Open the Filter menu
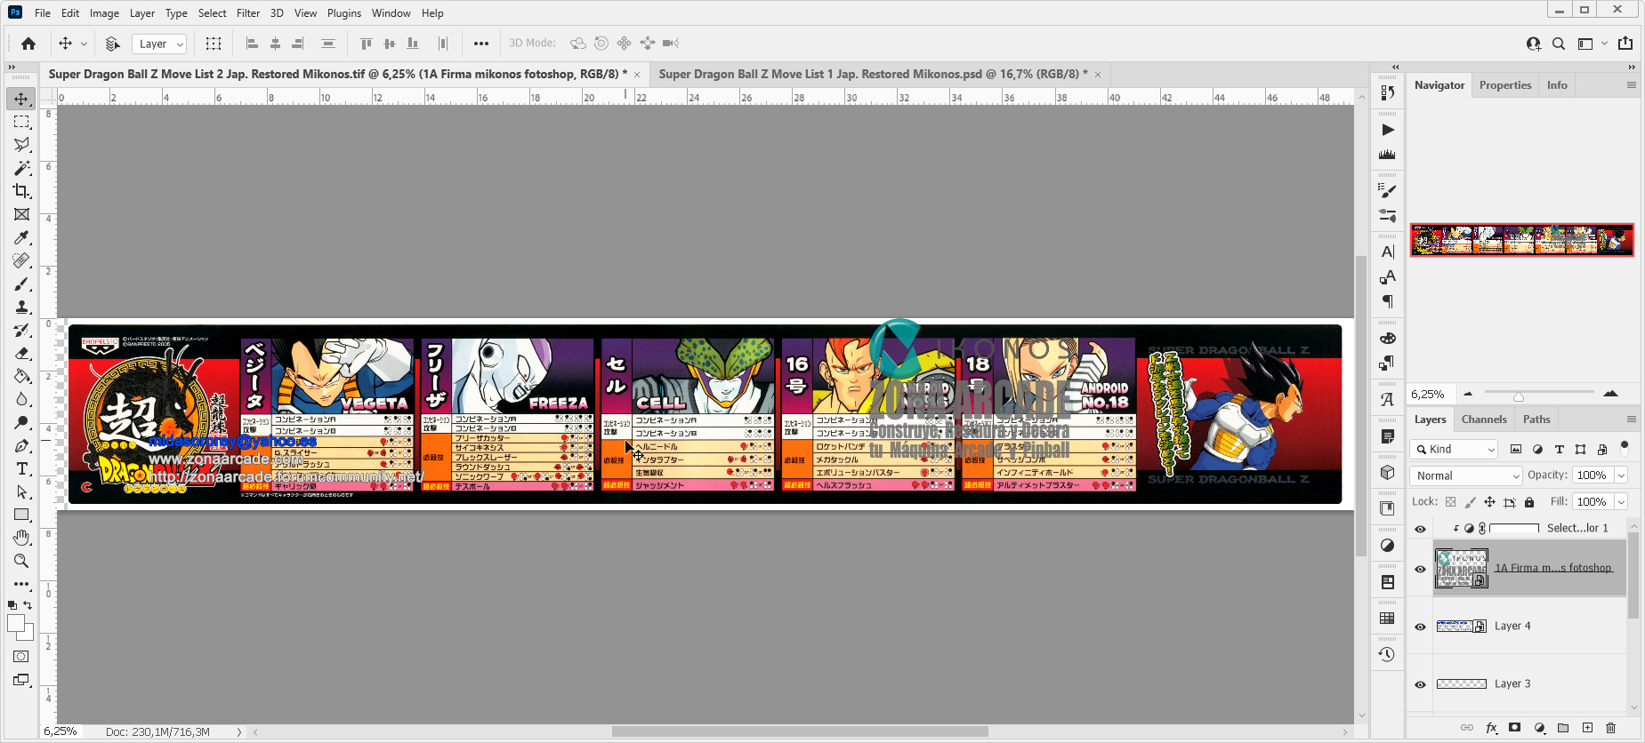The image size is (1645, 743). 248,13
